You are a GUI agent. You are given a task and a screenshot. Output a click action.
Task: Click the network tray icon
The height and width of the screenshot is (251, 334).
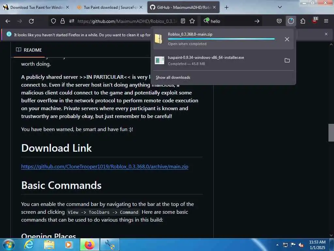pyautogui.click(x=285, y=245)
